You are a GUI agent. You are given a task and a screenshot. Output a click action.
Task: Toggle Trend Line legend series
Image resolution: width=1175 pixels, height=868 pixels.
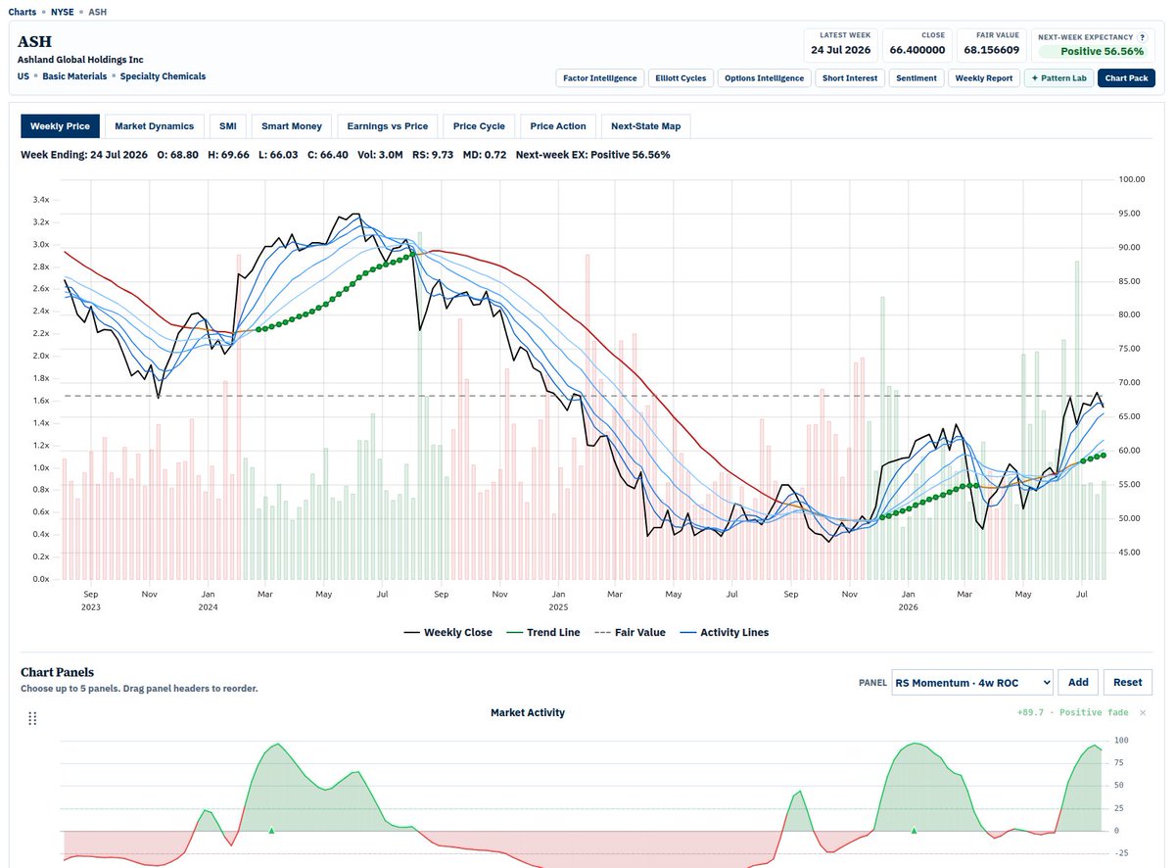pos(541,633)
